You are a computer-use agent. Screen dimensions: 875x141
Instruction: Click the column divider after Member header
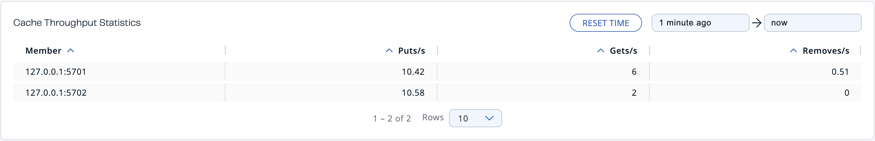point(225,51)
